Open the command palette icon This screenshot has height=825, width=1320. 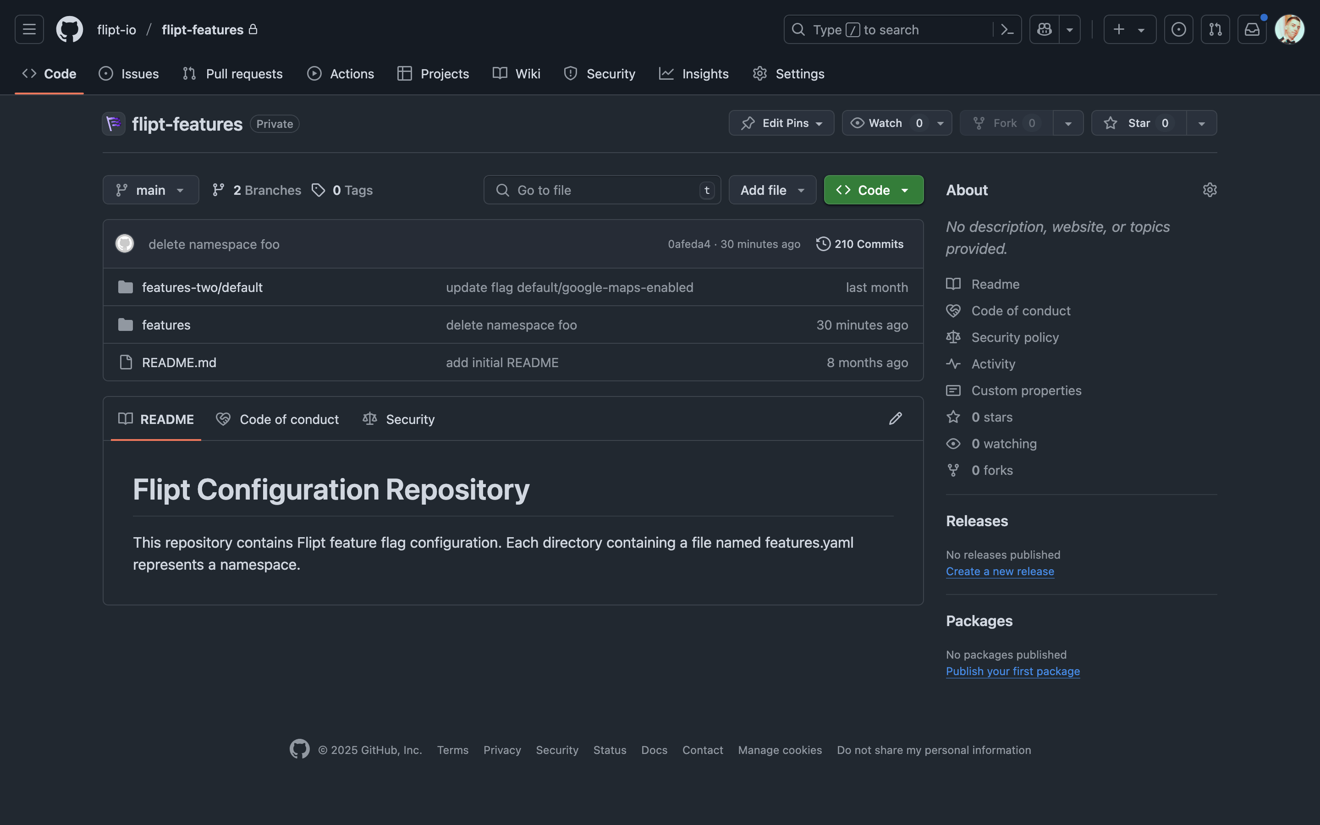(1007, 29)
